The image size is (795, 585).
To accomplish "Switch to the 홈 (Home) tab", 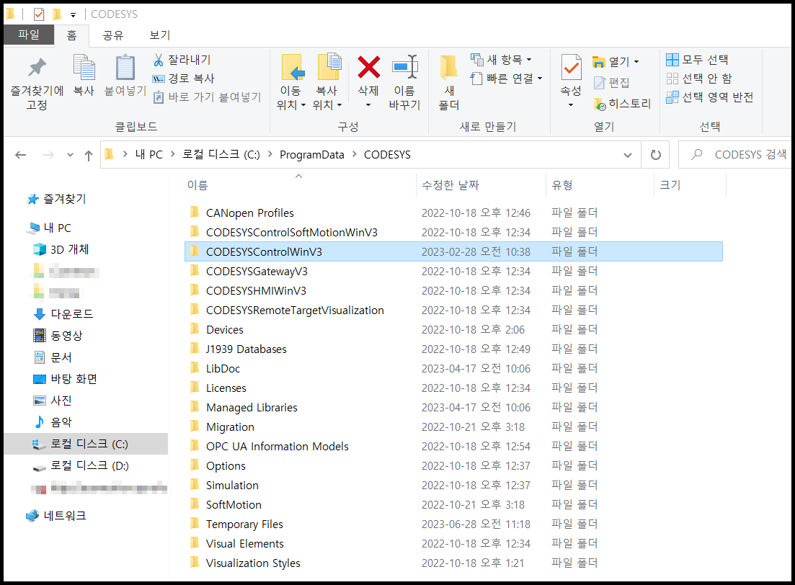I will click(71, 35).
